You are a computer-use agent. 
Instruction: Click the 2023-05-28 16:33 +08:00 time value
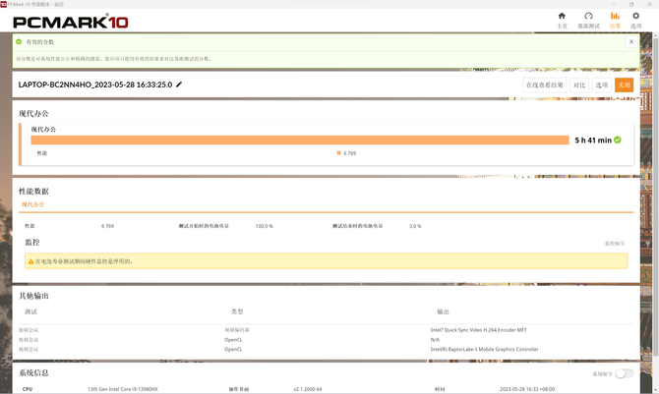(527, 389)
